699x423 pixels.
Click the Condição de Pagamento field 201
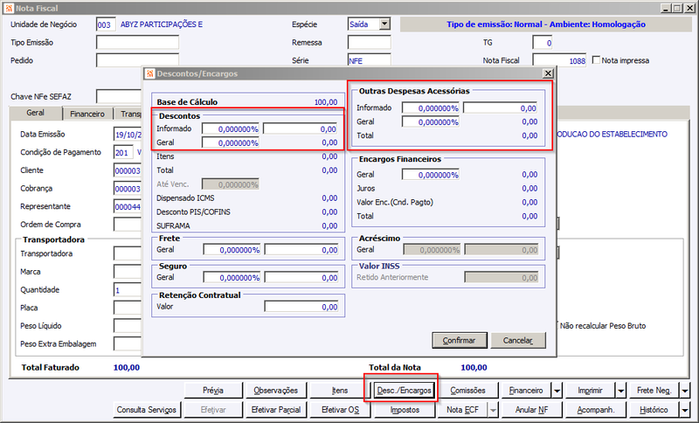123,152
